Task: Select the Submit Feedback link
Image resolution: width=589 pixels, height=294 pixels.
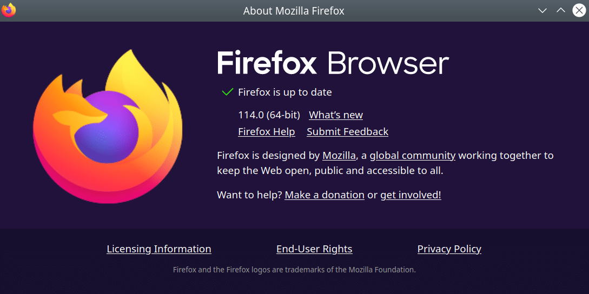Action: coord(347,132)
